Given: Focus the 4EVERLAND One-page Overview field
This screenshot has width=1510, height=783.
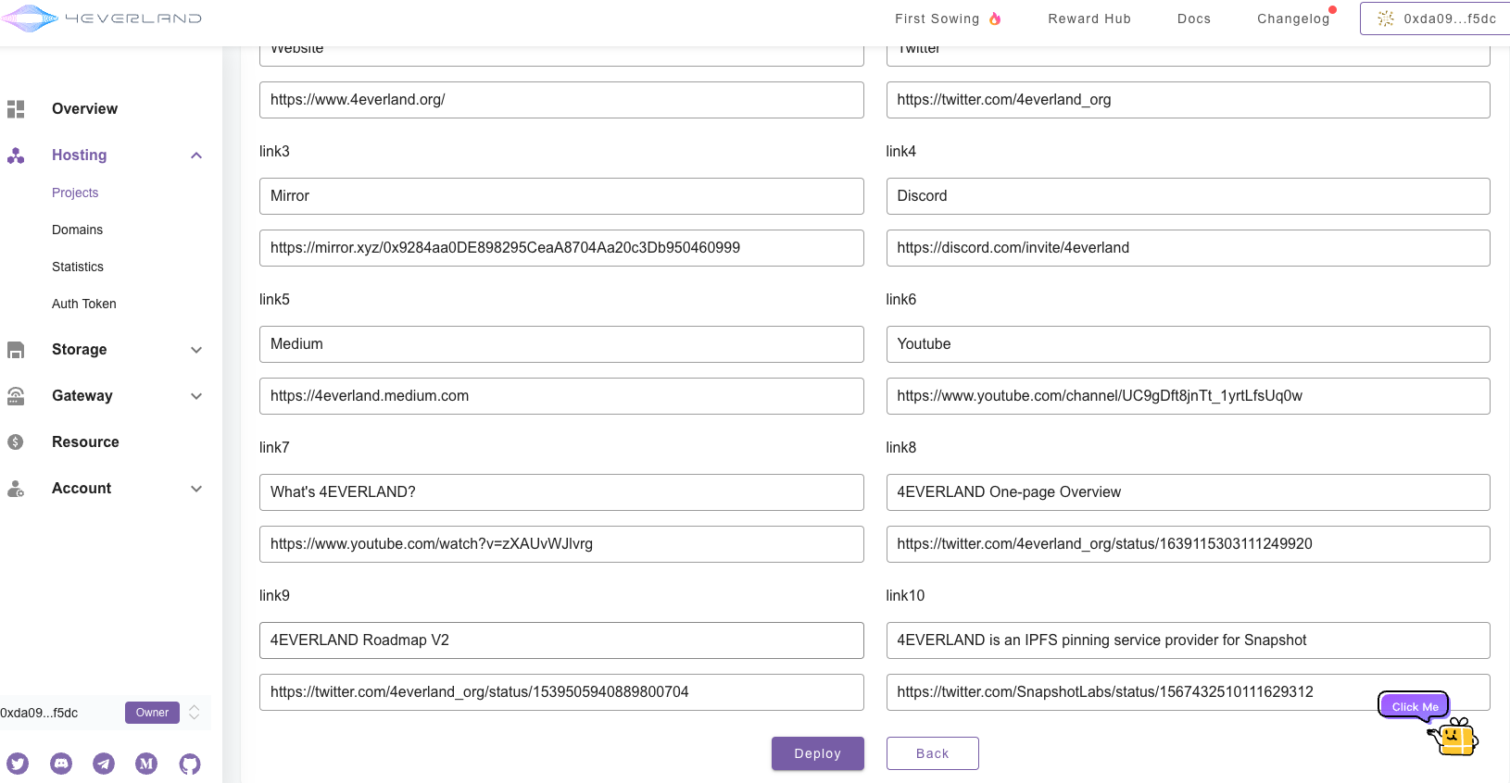Looking at the screenshot, I should [1188, 492].
